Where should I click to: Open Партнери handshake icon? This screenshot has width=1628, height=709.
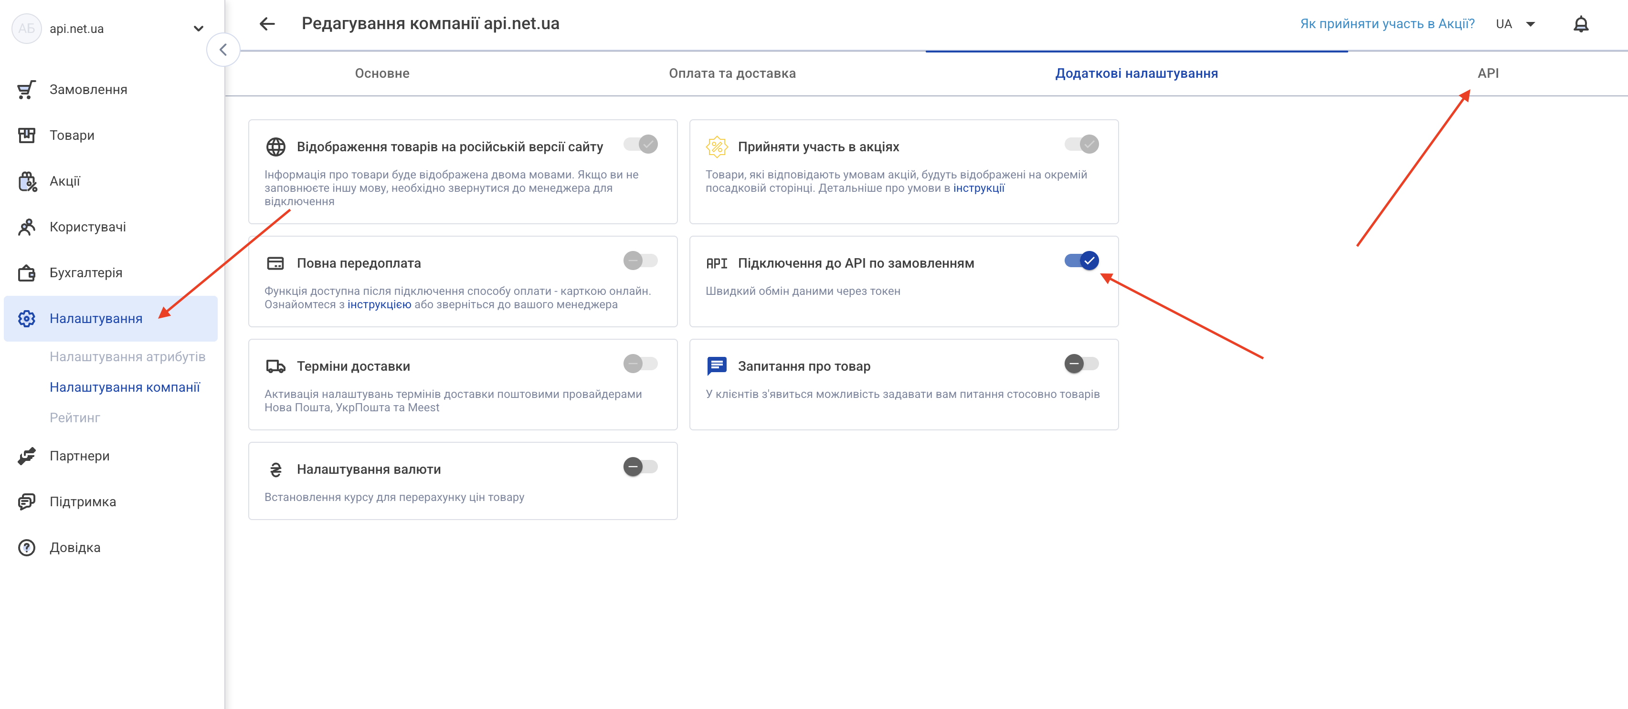coord(27,456)
